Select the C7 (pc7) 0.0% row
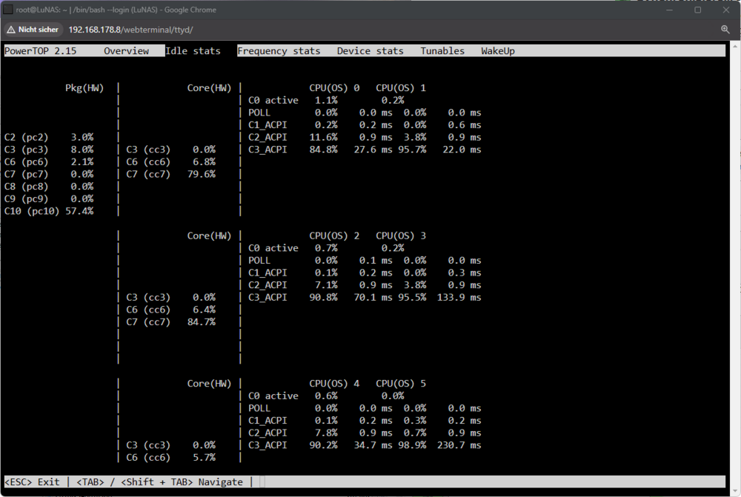This screenshot has width=741, height=497. (x=49, y=174)
